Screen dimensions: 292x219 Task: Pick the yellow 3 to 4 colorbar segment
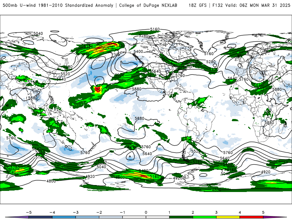[x=228, y=217]
